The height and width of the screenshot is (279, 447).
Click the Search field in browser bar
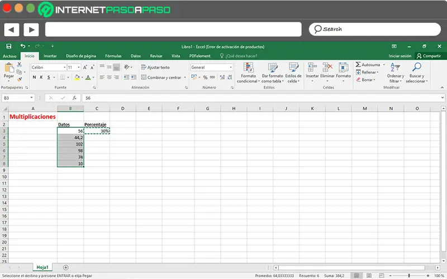(x=374, y=29)
